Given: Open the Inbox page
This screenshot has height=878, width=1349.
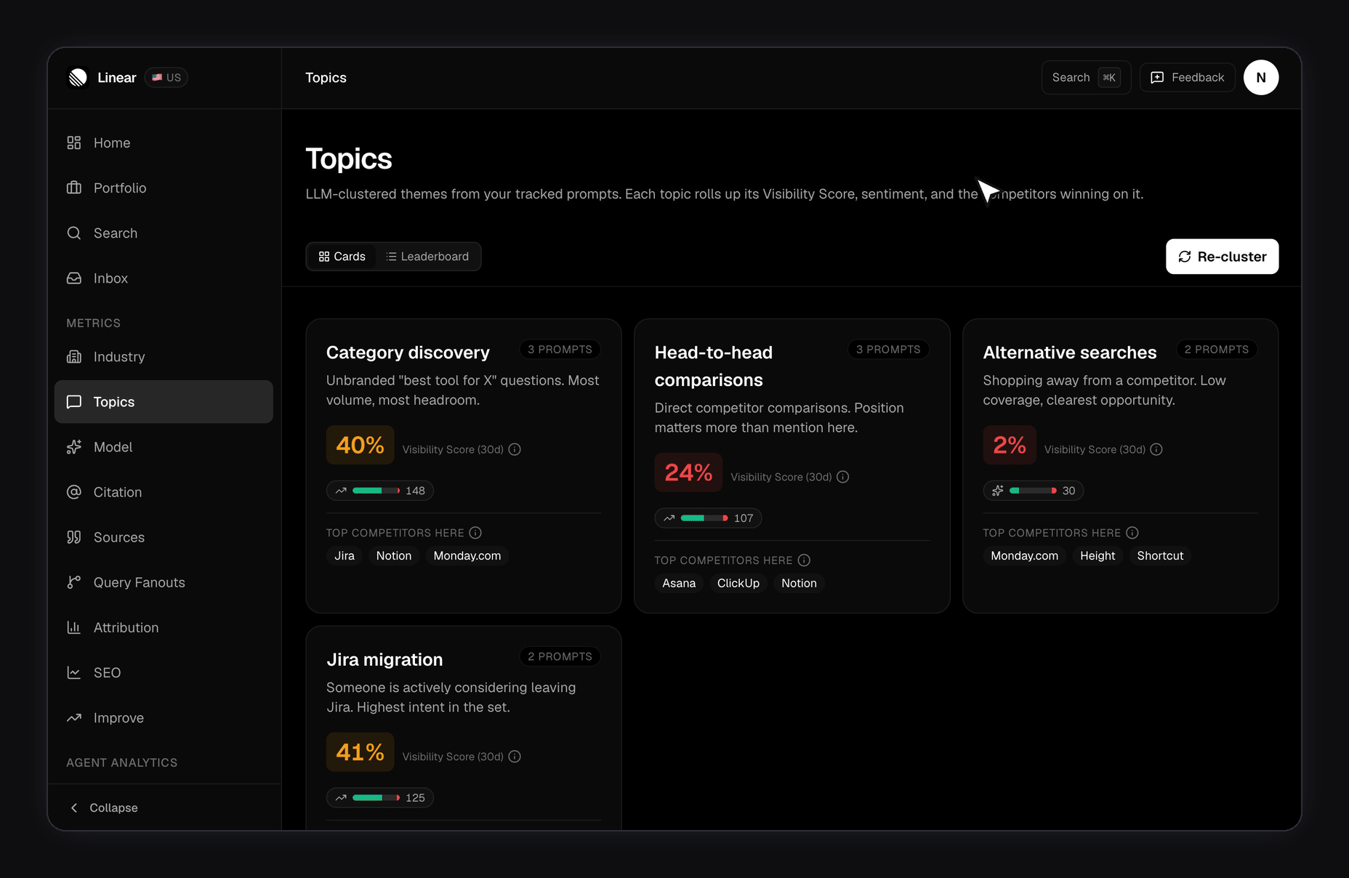Looking at the screenshot, I should click(x=164, y=278).
